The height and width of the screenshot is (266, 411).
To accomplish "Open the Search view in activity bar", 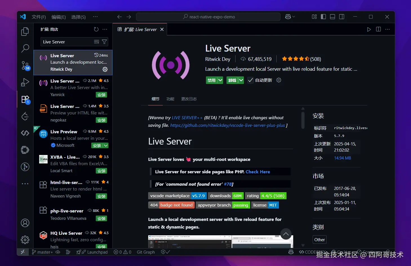I will coord(25,48).
